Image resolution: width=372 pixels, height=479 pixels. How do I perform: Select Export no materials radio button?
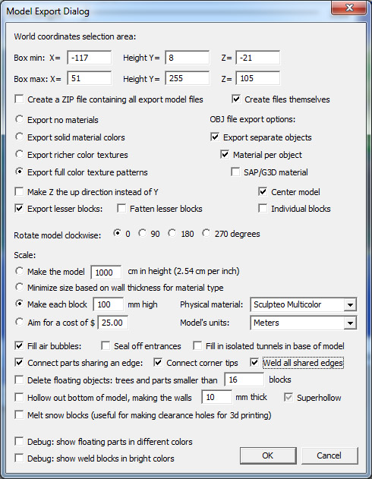click(x=19, y=119)
